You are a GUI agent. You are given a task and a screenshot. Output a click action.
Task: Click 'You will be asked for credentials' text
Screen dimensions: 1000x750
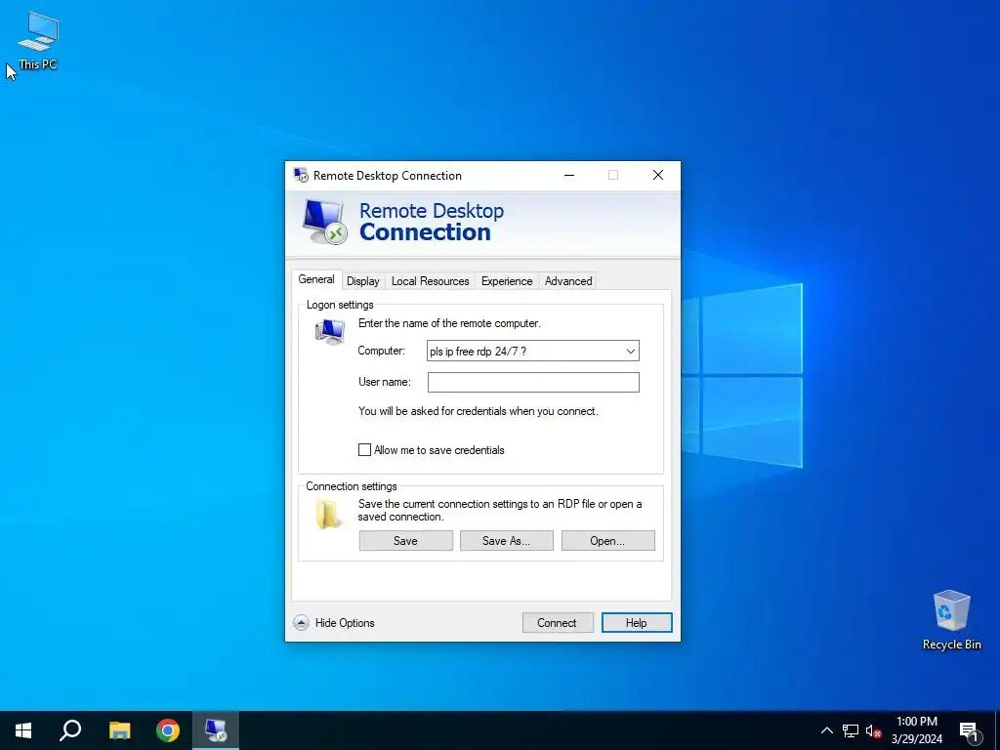478,411
